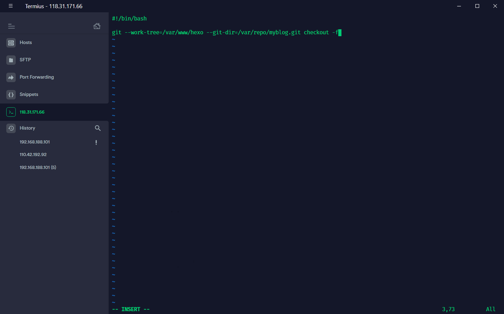
Task: Open history entry 192.168.188.101
Action: pyautogui.click(x=35, y=142)
